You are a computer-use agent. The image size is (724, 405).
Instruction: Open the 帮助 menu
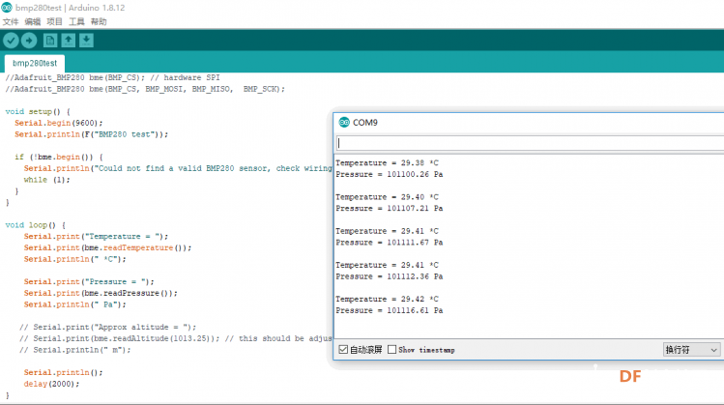tap(99, 21)
